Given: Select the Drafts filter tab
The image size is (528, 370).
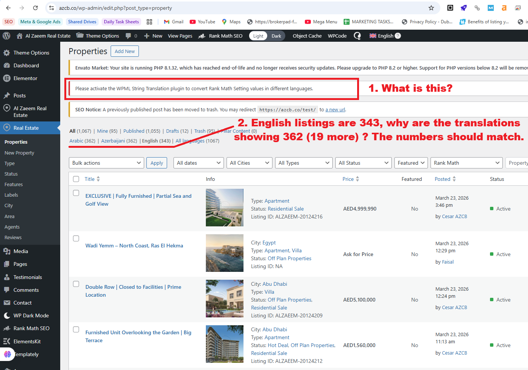Looking at the screenshot, I should [172, 131].
